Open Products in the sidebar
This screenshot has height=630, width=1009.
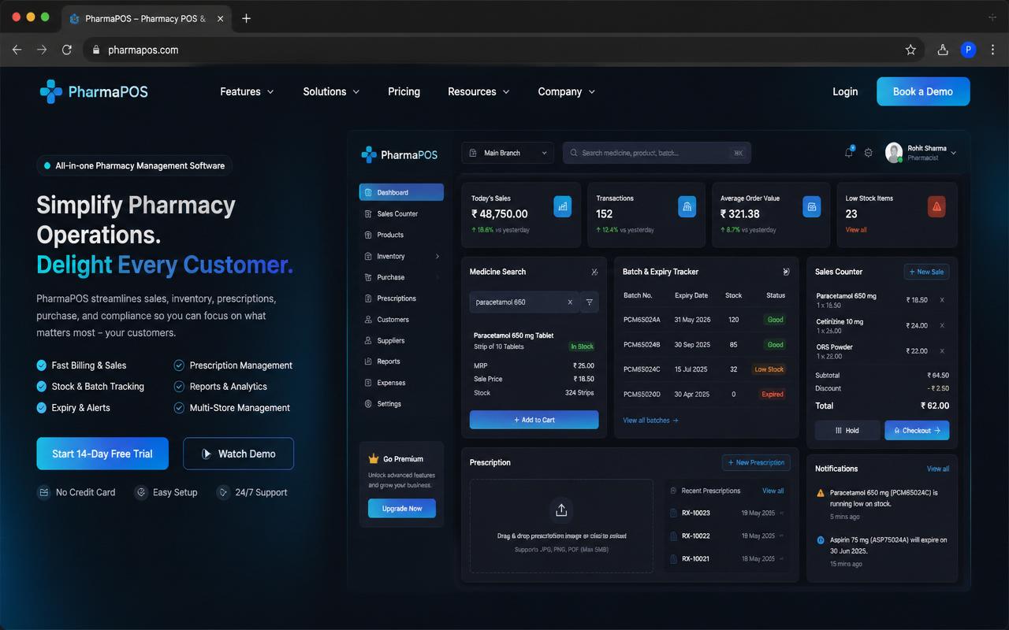pyautogui.click(x=401, y=235)
